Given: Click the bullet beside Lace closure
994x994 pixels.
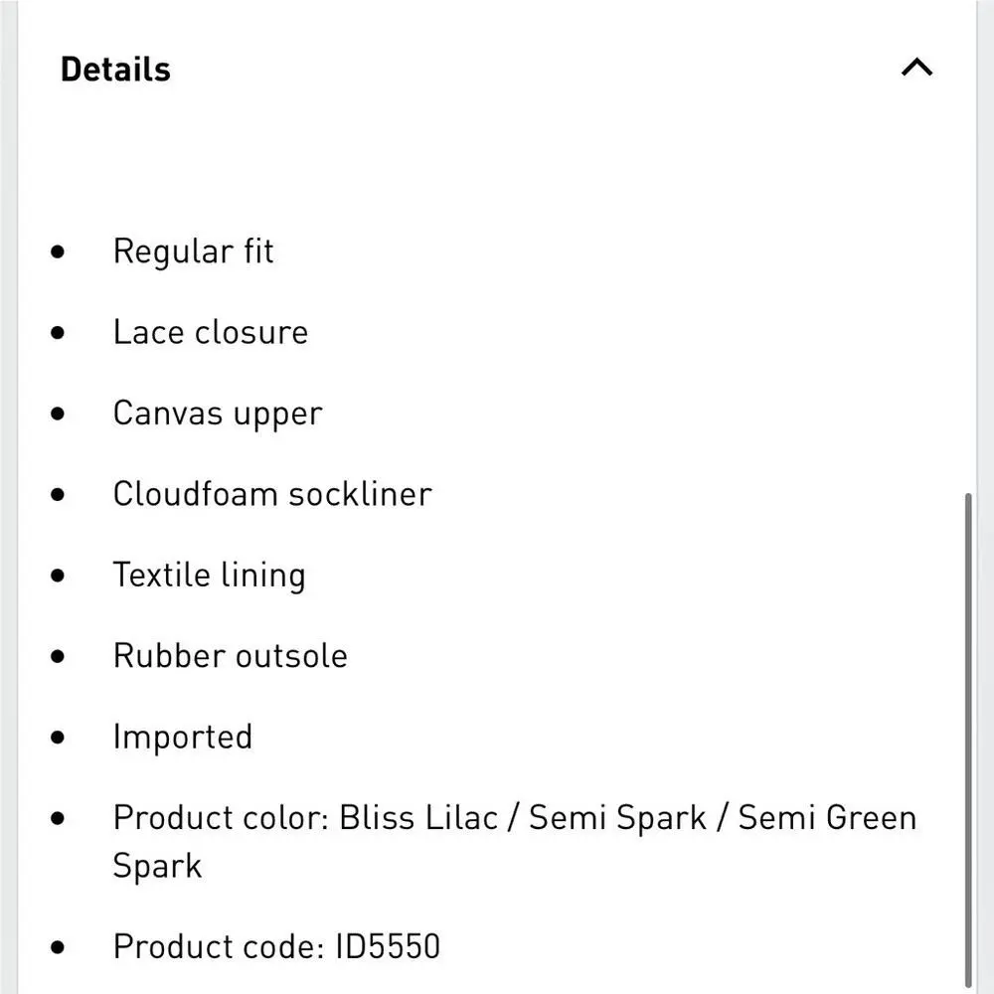Looking at the screenshot, I should coord(58,332).
